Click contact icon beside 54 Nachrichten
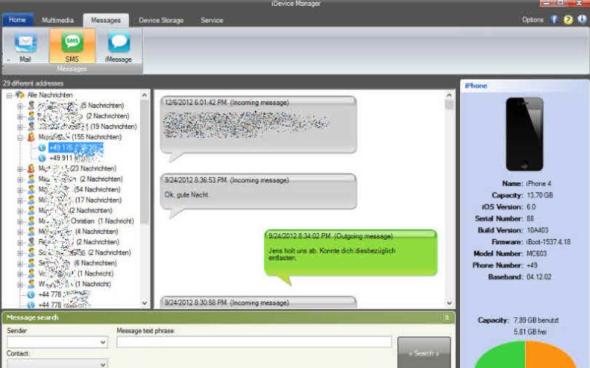Image resolution: width=590 pixels, height=368 pixels. coord(31,190)
